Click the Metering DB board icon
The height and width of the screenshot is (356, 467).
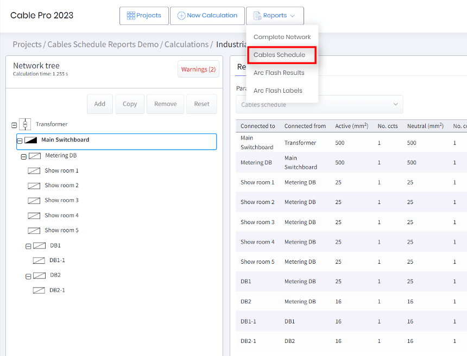(x=35, y=156)
